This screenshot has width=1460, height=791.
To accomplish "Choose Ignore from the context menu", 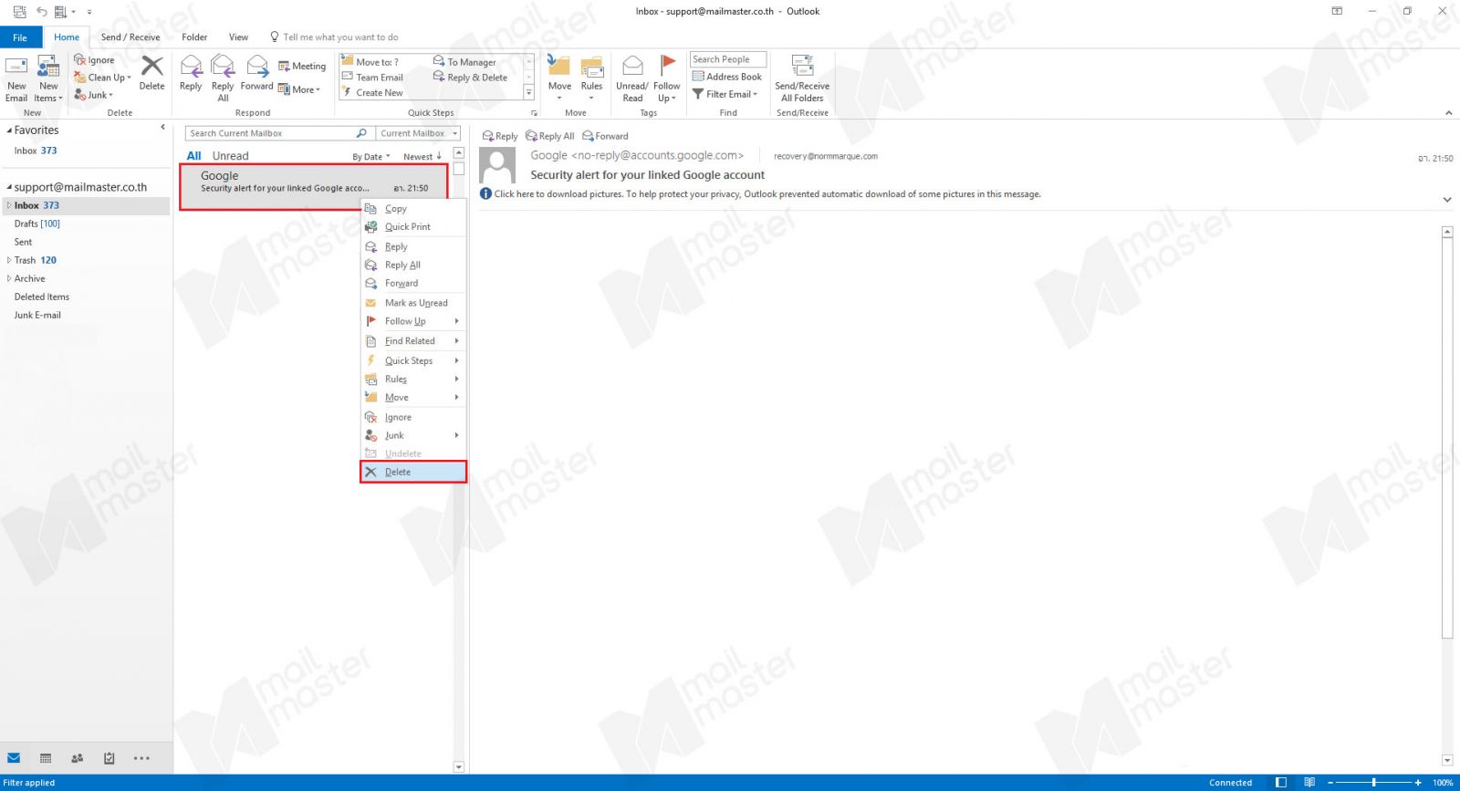I will coord(413,418).
